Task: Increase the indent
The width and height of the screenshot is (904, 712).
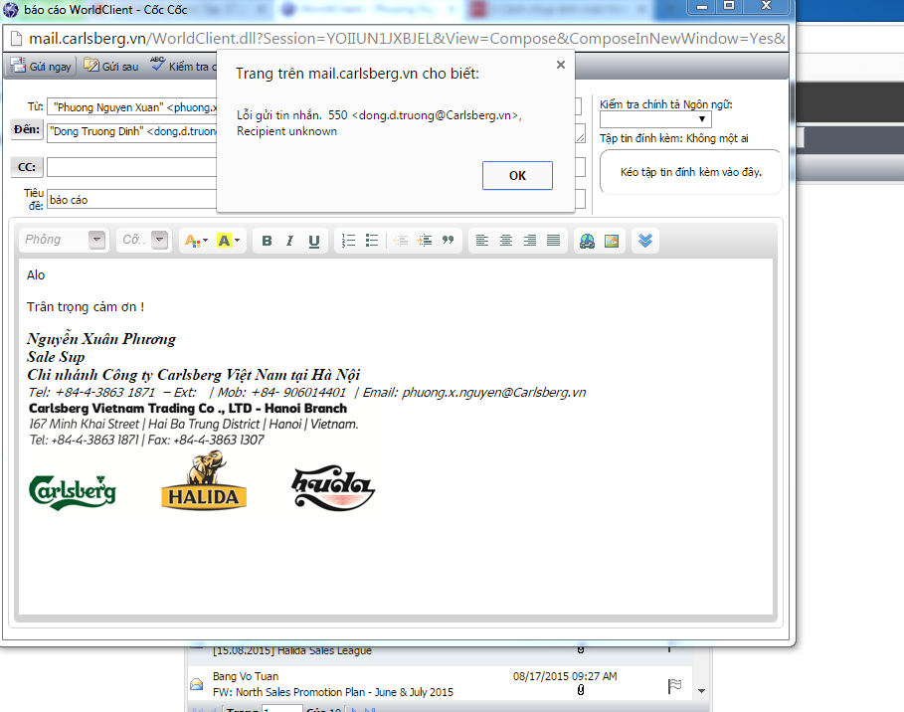Action: point(425,241)
